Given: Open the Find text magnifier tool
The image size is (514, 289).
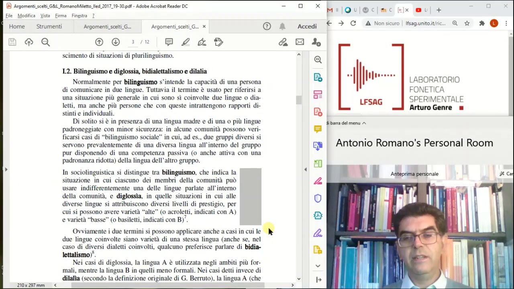Looking at the screenshot, I should (x=45, y=42).
